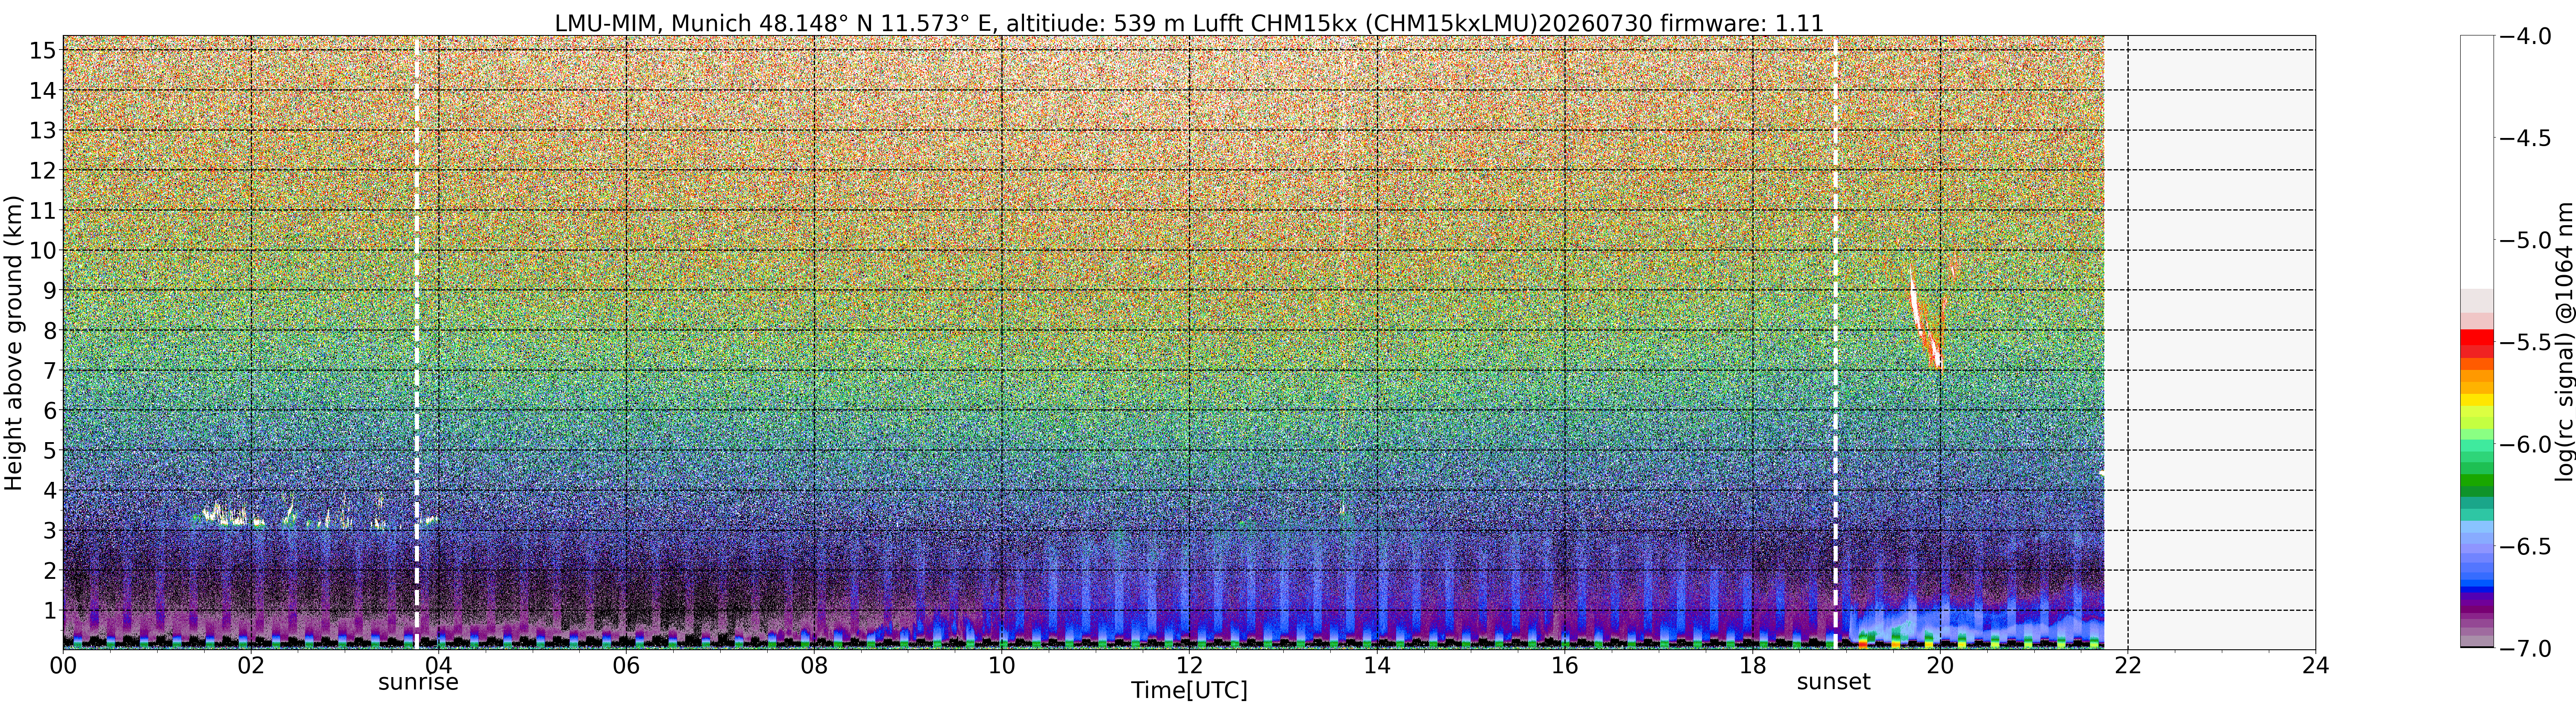The image size is (2576, 704).
Task: Click the 20 tick on the time axis
Action: 1940,665
